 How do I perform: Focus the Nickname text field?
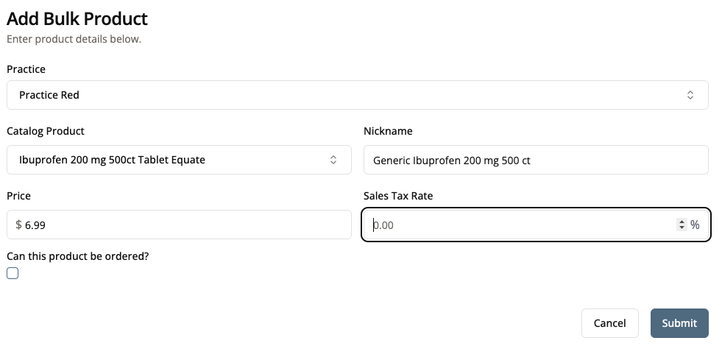[x=535, y=160]
